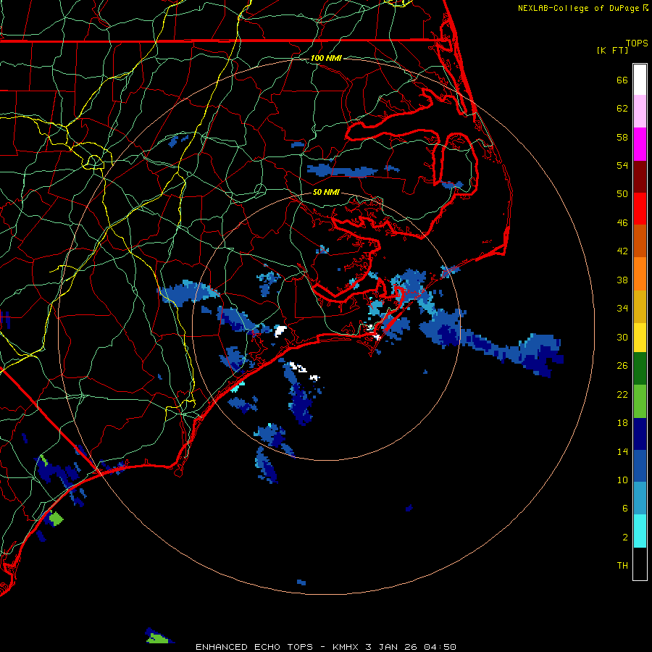Click the 38 legend value
652x652 pixels.
coord(622,280)
